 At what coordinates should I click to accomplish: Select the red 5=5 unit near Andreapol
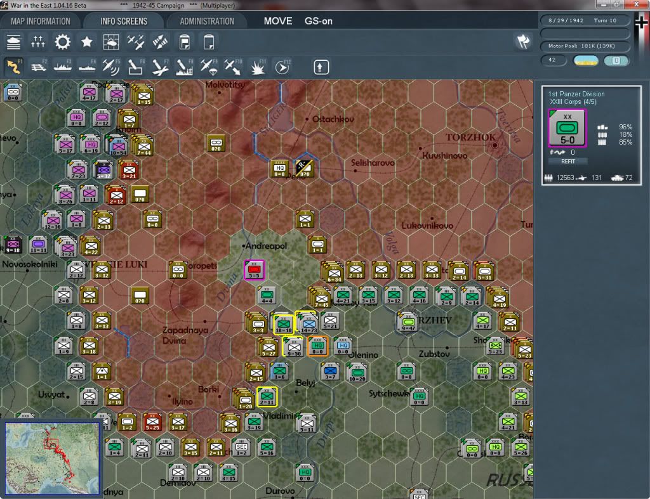254,270
